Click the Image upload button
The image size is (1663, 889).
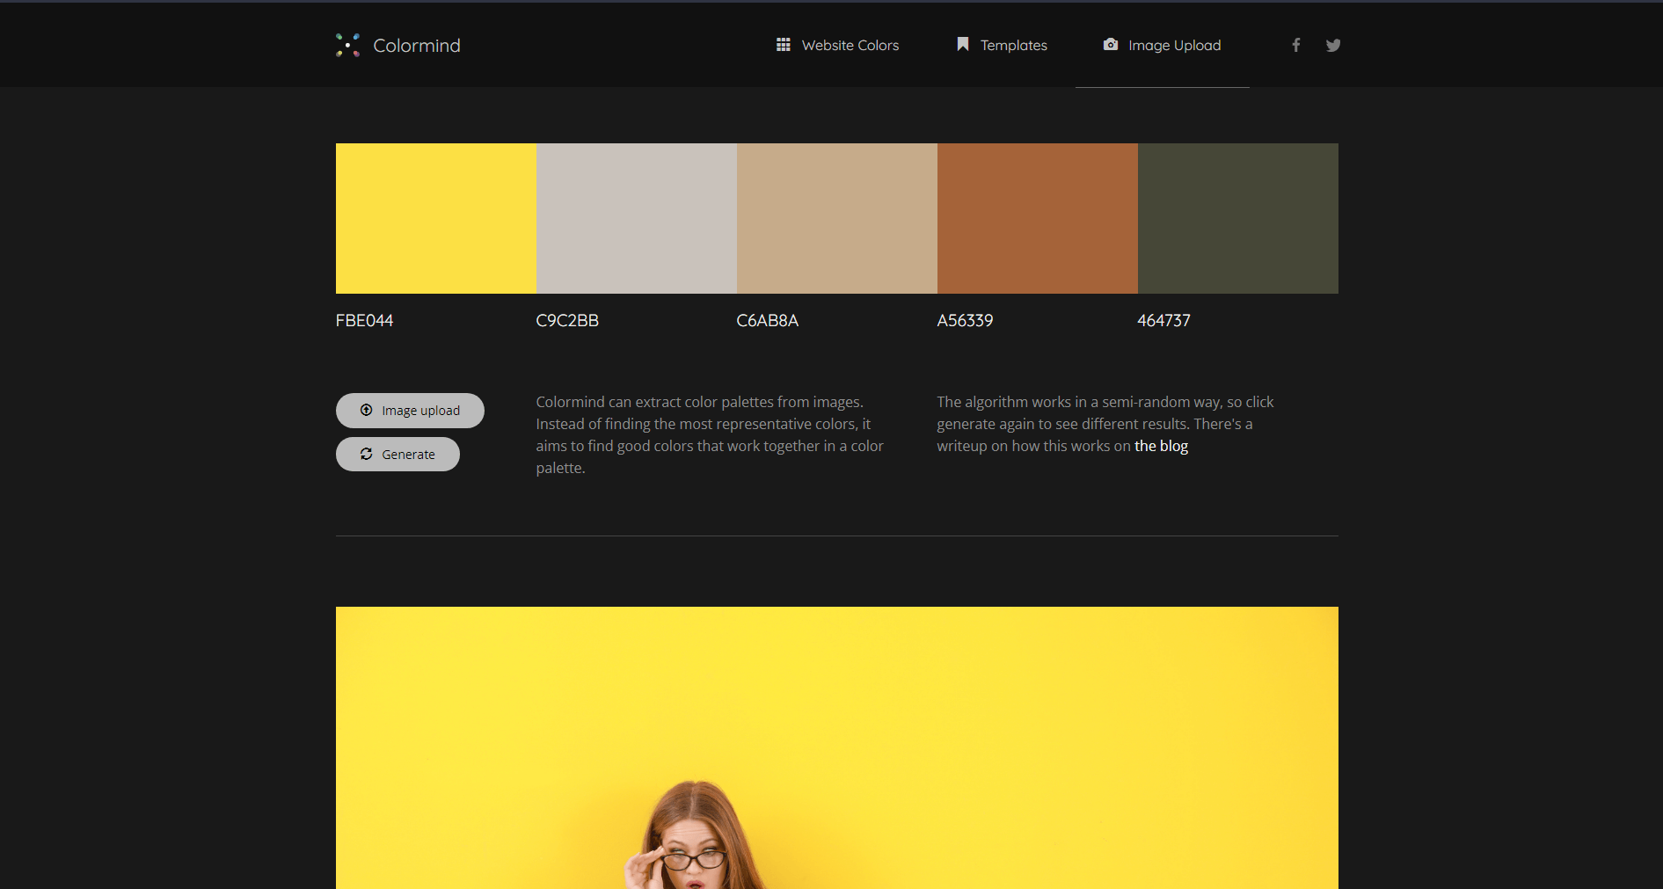tap(410, 411)
